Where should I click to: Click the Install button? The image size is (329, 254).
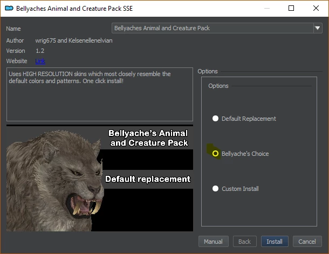click(x=275, y=242)
